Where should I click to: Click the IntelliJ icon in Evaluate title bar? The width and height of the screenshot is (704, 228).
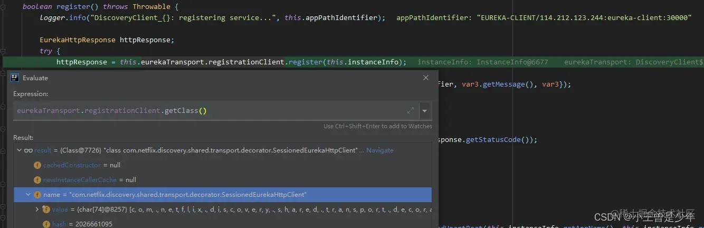(x=15, y=78)
